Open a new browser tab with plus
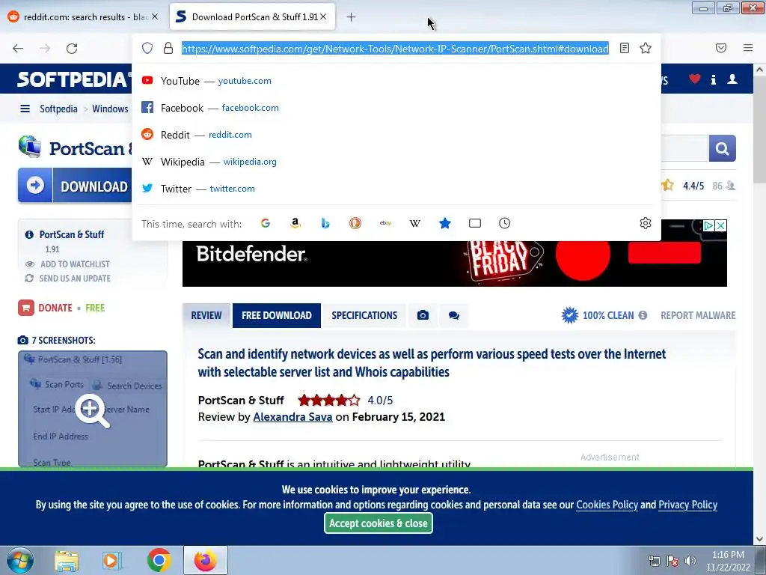The image size is (766, 575). pos(351,17)
